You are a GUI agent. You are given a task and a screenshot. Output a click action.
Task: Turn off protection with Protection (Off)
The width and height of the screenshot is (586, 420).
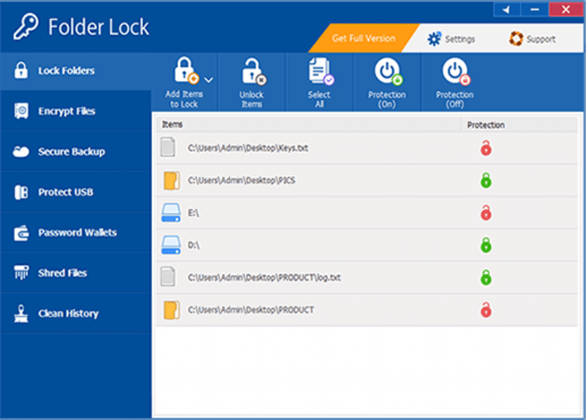coord(456,71)
